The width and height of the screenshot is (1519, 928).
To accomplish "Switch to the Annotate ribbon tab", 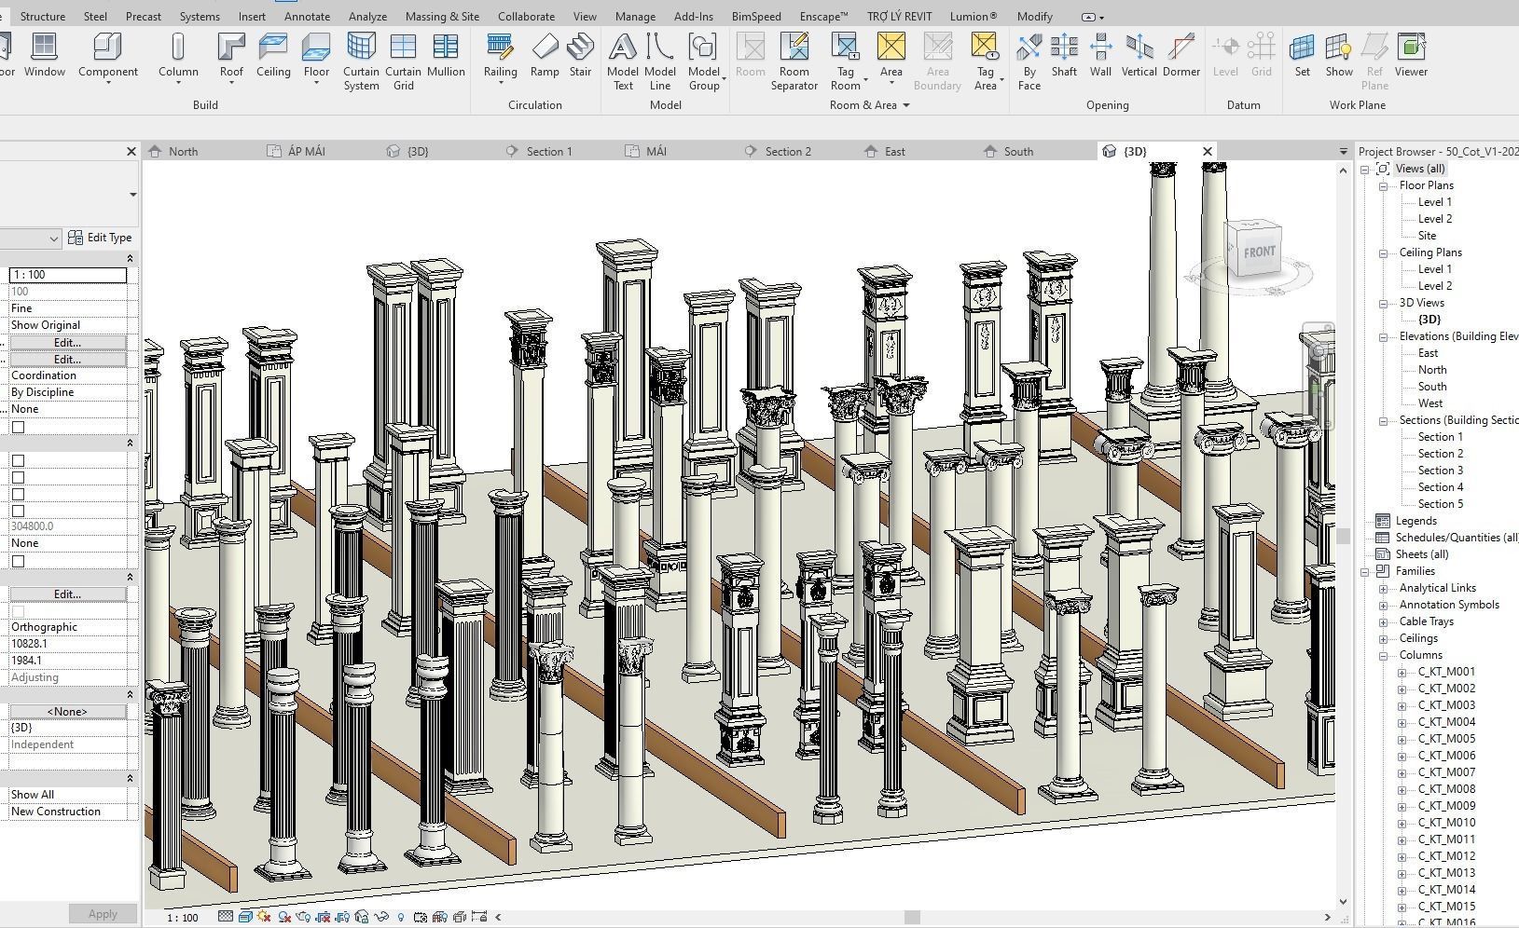I will [x=307, y=16].
